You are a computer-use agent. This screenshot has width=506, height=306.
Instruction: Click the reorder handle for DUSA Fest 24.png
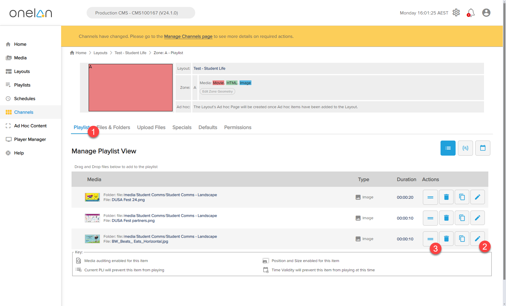point(430,197)
